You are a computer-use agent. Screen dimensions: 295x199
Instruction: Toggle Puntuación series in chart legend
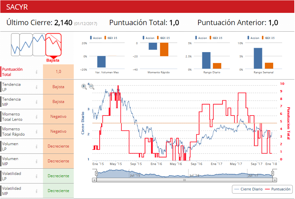click(278, 189)
